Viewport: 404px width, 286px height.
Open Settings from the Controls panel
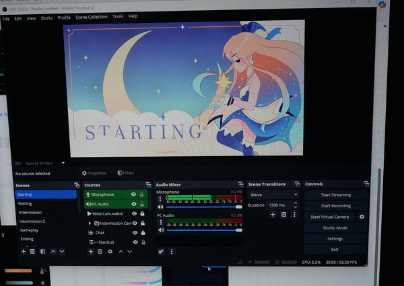[x=335, y=239]
